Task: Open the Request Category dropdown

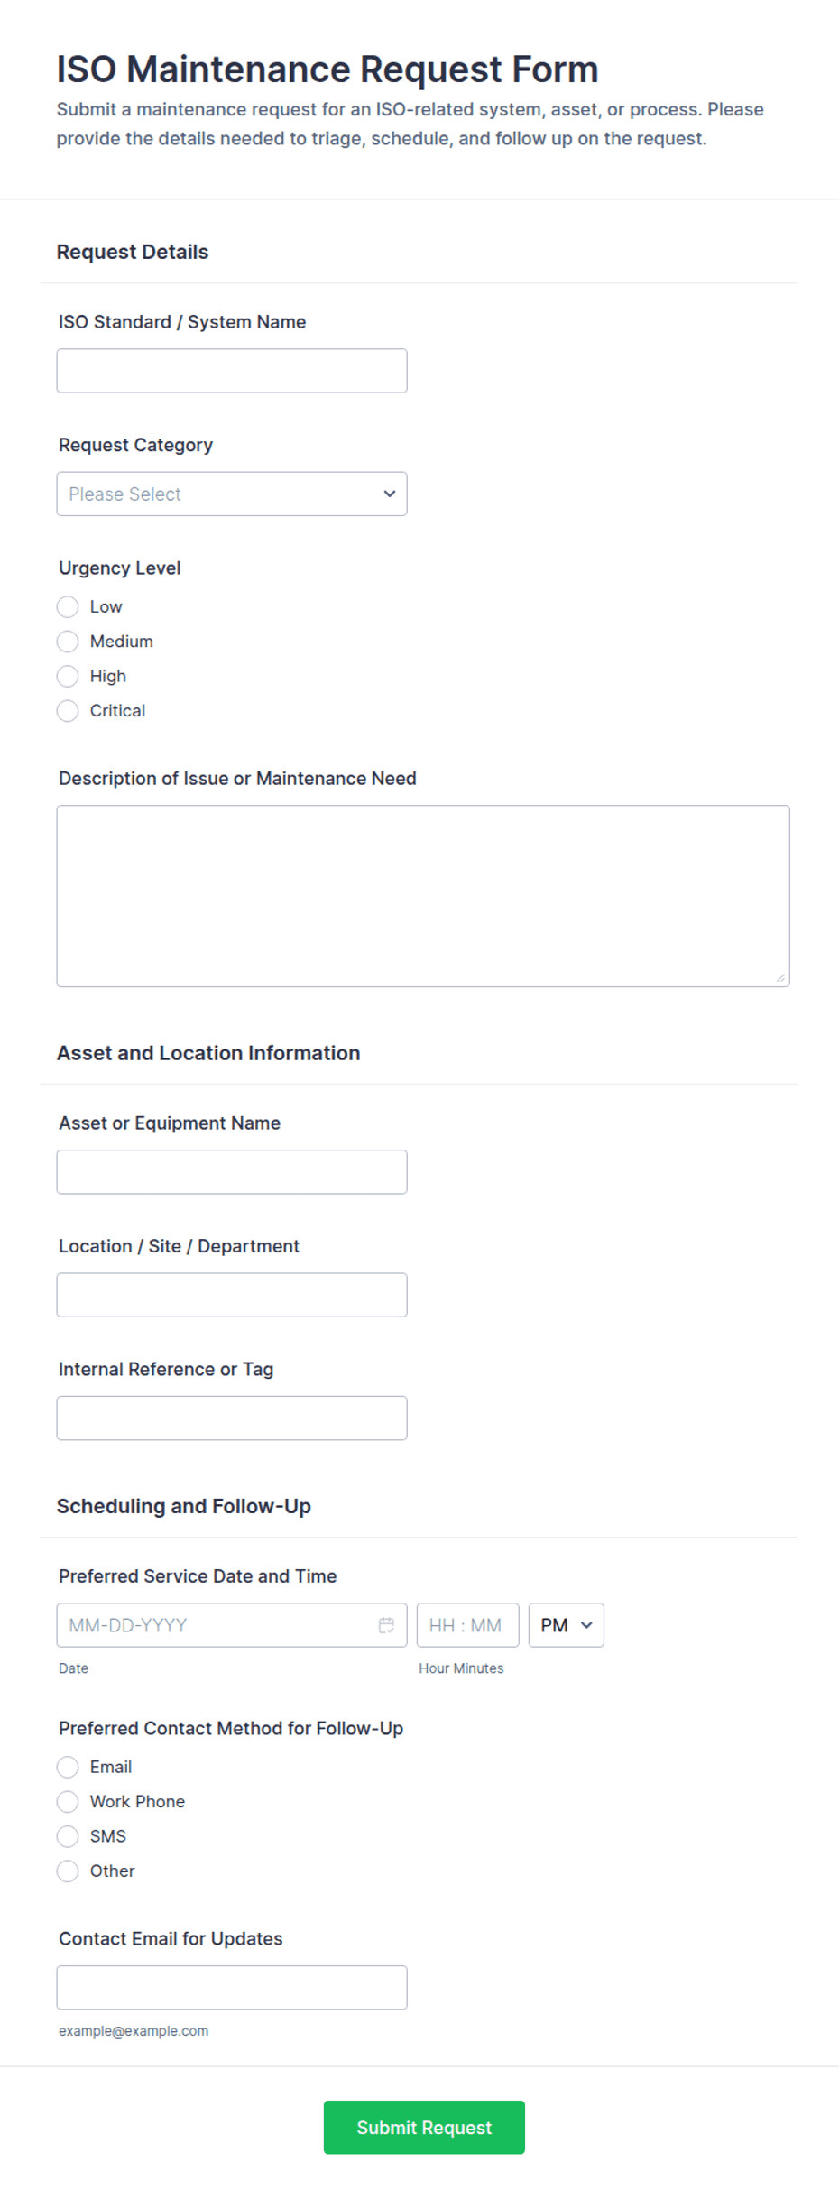Action: tap(232, 494)
